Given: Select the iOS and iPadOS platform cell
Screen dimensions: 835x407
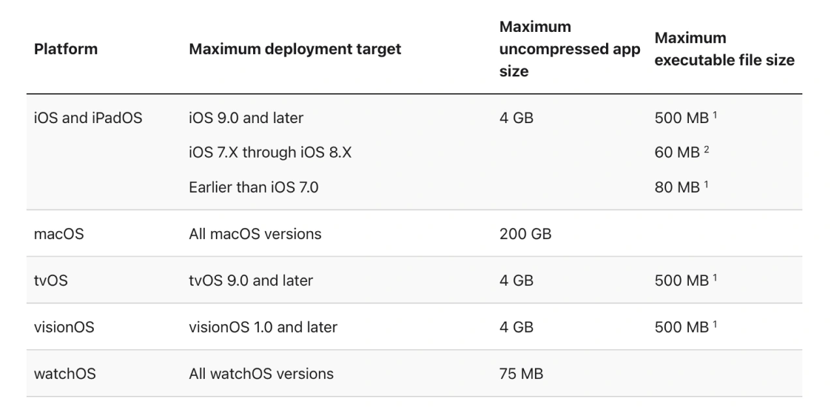Looking at the screenshot, I should (x=87, y=119).
